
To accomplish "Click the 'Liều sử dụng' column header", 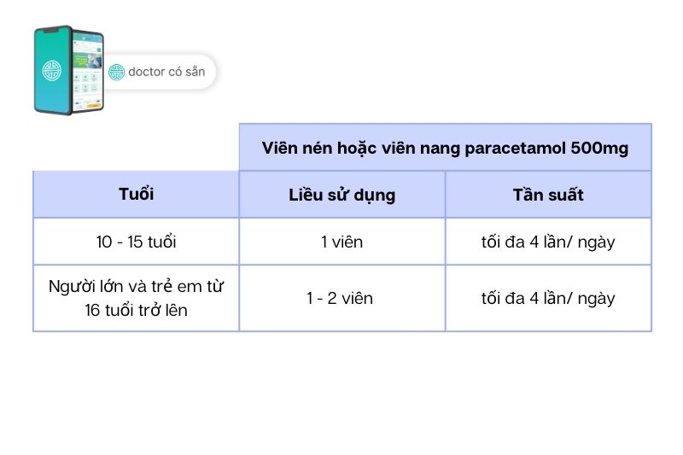I will tap(341, 195).
